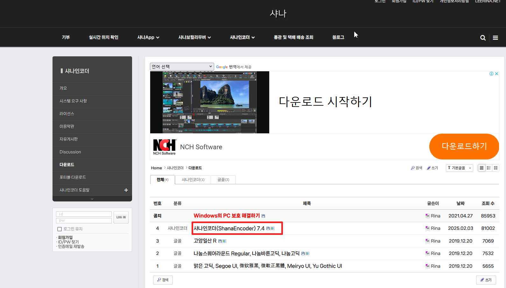The image size is (506, 288).
Task: Expand 샤나인코더 top menu dropdown
Action: 242,37
